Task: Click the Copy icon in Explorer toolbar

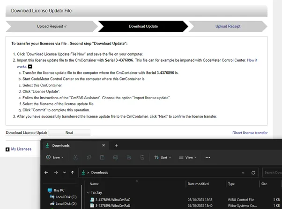Action: [x=89, y=158]
